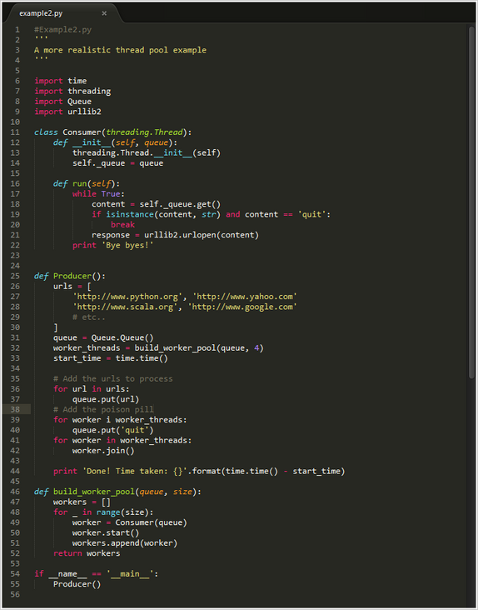Viewport: 478px width, 610px height.
Task: Click the 'break' keyword on line 20
Action: click(x=122, y=224)
